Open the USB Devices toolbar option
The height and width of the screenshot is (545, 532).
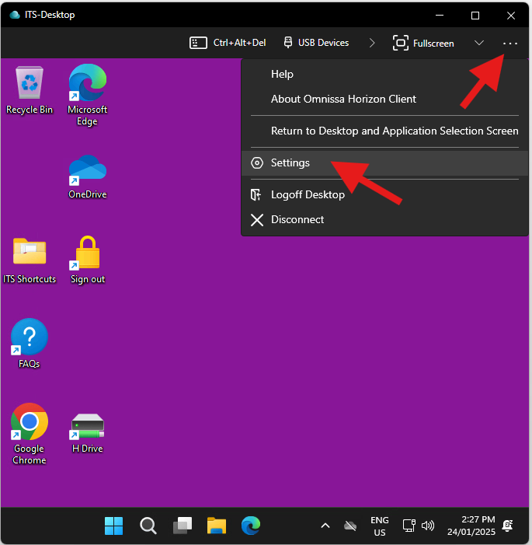[315, 43]
